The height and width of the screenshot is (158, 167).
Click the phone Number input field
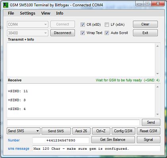pyautogui.click(x=61, y=140)
